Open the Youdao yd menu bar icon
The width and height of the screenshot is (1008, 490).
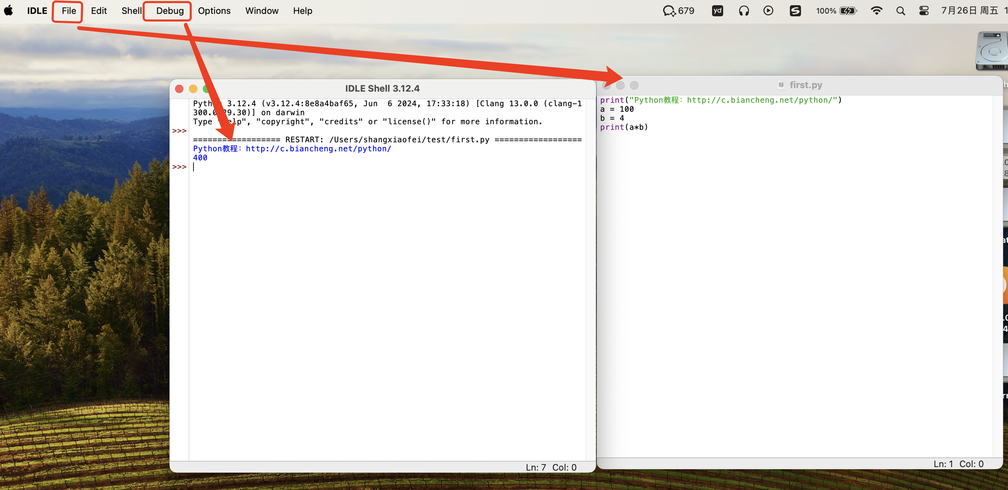pyautogui.click(x=717, y=10)
